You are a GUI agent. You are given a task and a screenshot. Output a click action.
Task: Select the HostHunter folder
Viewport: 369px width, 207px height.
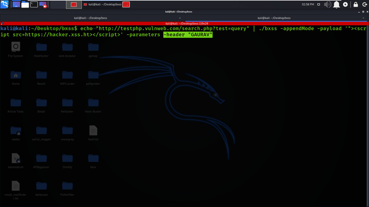41,50
